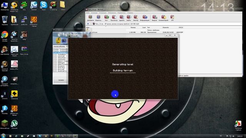Select 1.2.5 - Birds Mod in mod list

[60, 68]
